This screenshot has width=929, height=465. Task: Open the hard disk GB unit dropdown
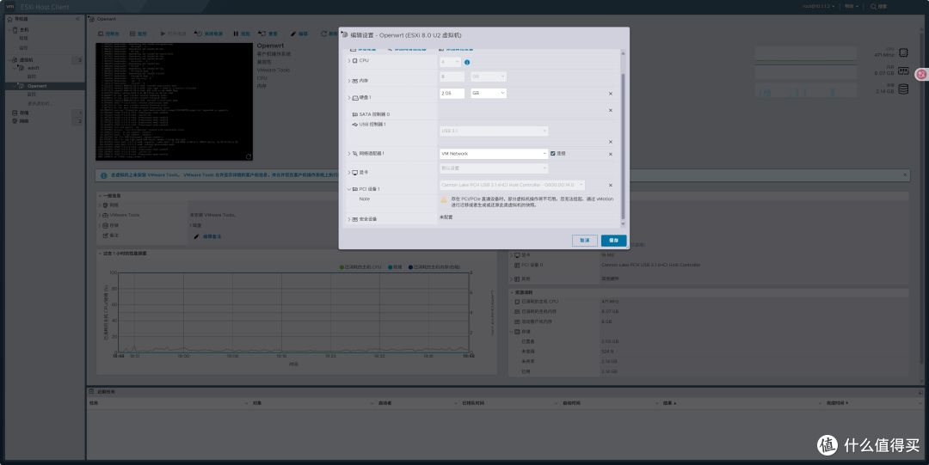(489, 93)
